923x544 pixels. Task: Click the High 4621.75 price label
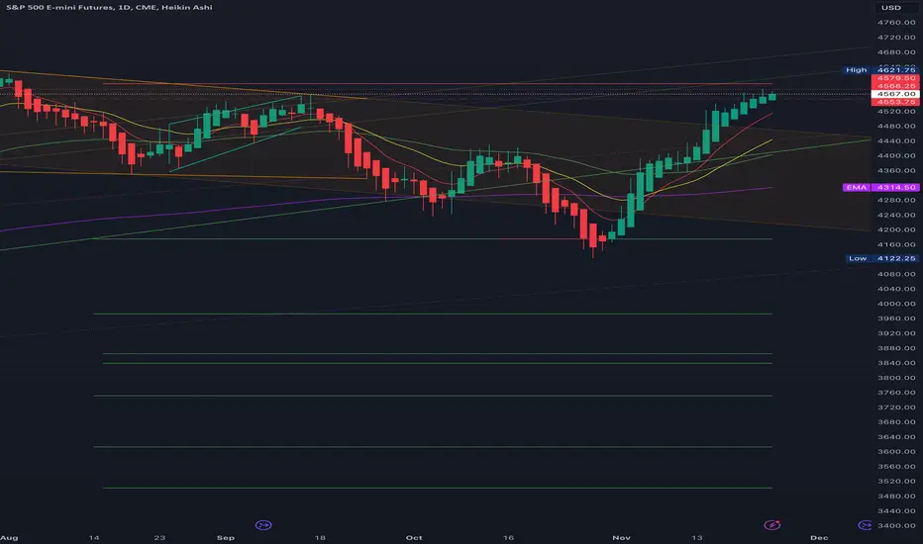(x=880, y=70)
